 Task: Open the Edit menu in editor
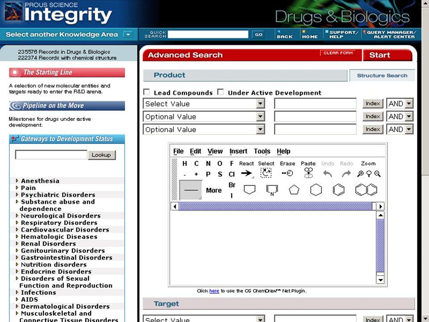196,151
